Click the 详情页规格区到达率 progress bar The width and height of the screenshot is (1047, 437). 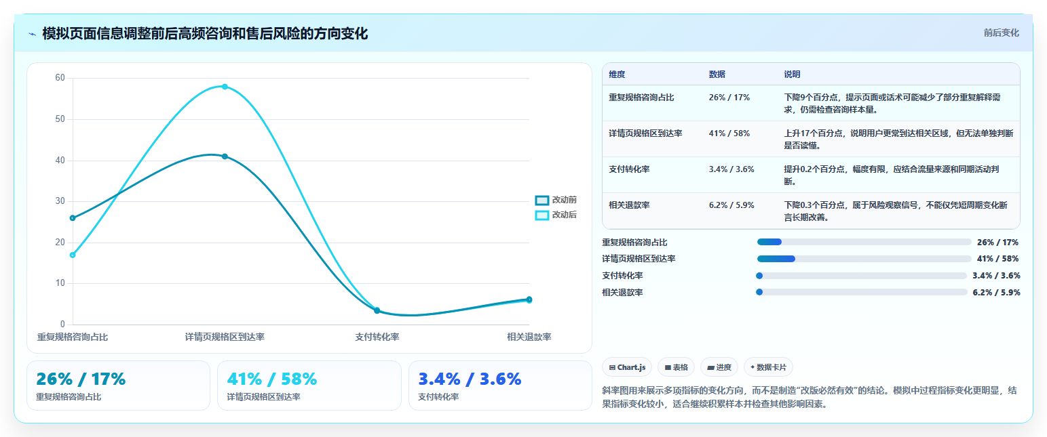864,259
